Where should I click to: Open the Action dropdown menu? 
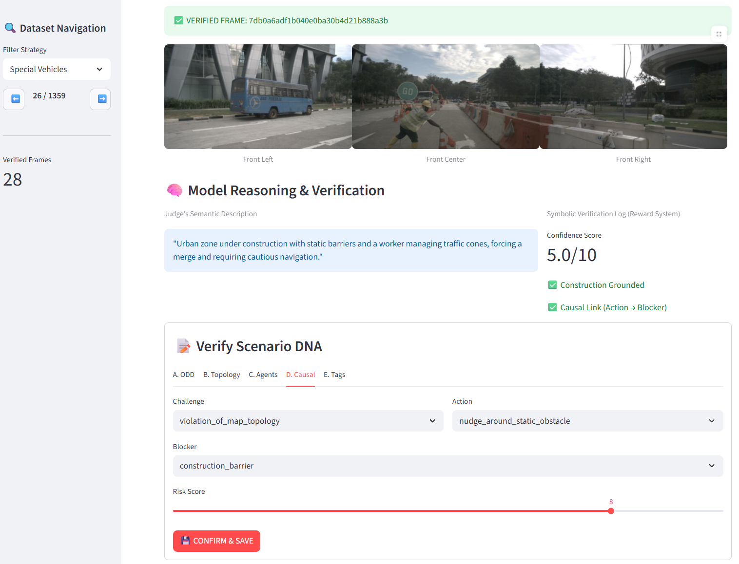point(587,421)
